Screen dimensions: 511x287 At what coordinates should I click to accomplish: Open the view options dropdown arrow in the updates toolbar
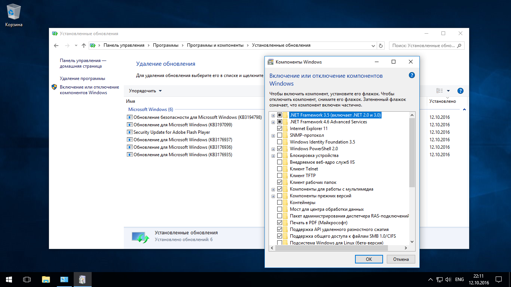click(x=448, y=91)
